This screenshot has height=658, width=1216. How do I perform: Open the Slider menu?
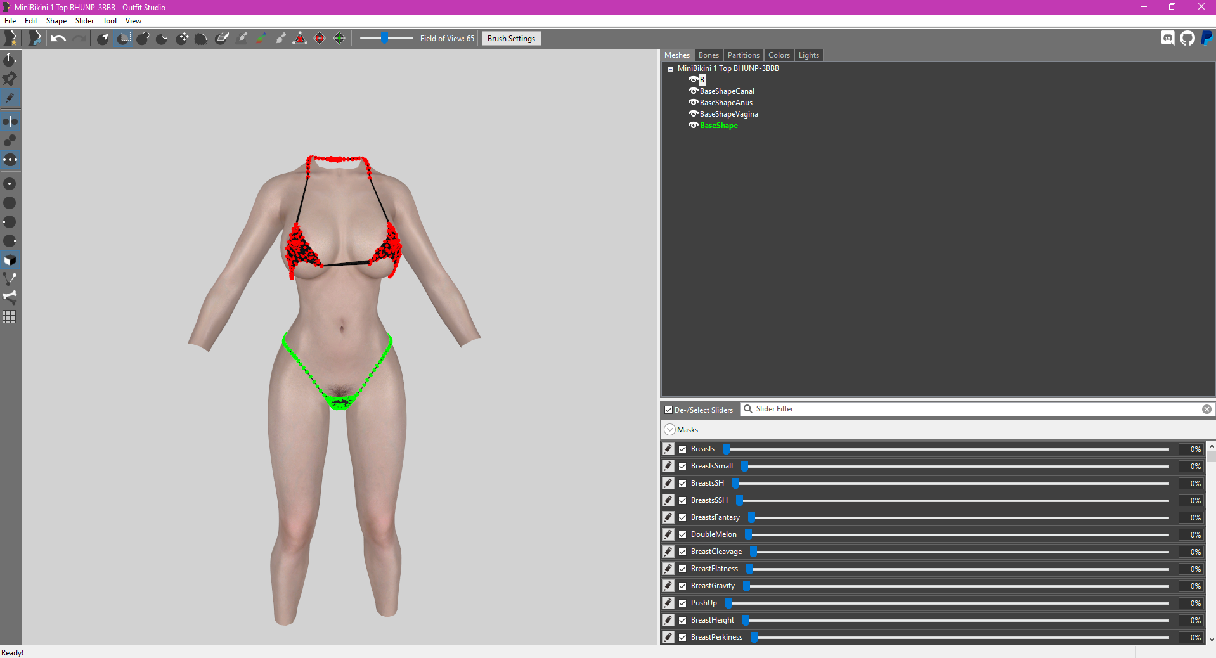[x=84, y=21]
